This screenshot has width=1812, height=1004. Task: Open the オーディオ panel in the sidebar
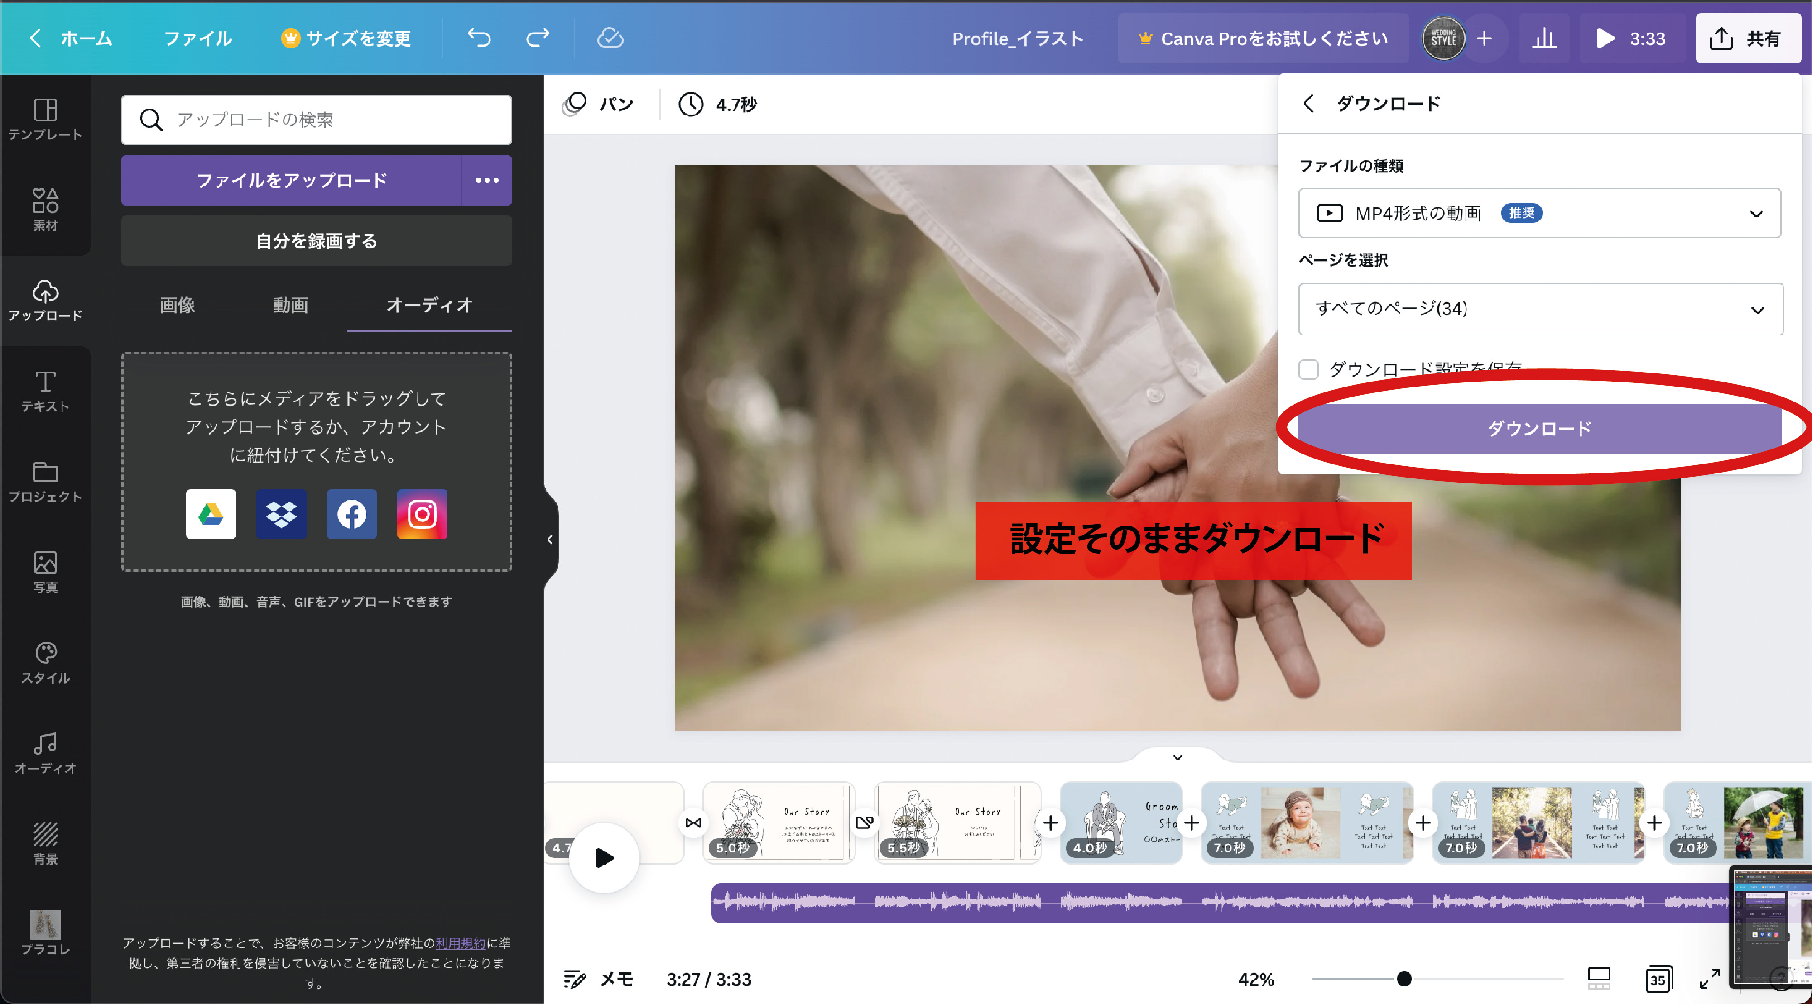point(45,754)
